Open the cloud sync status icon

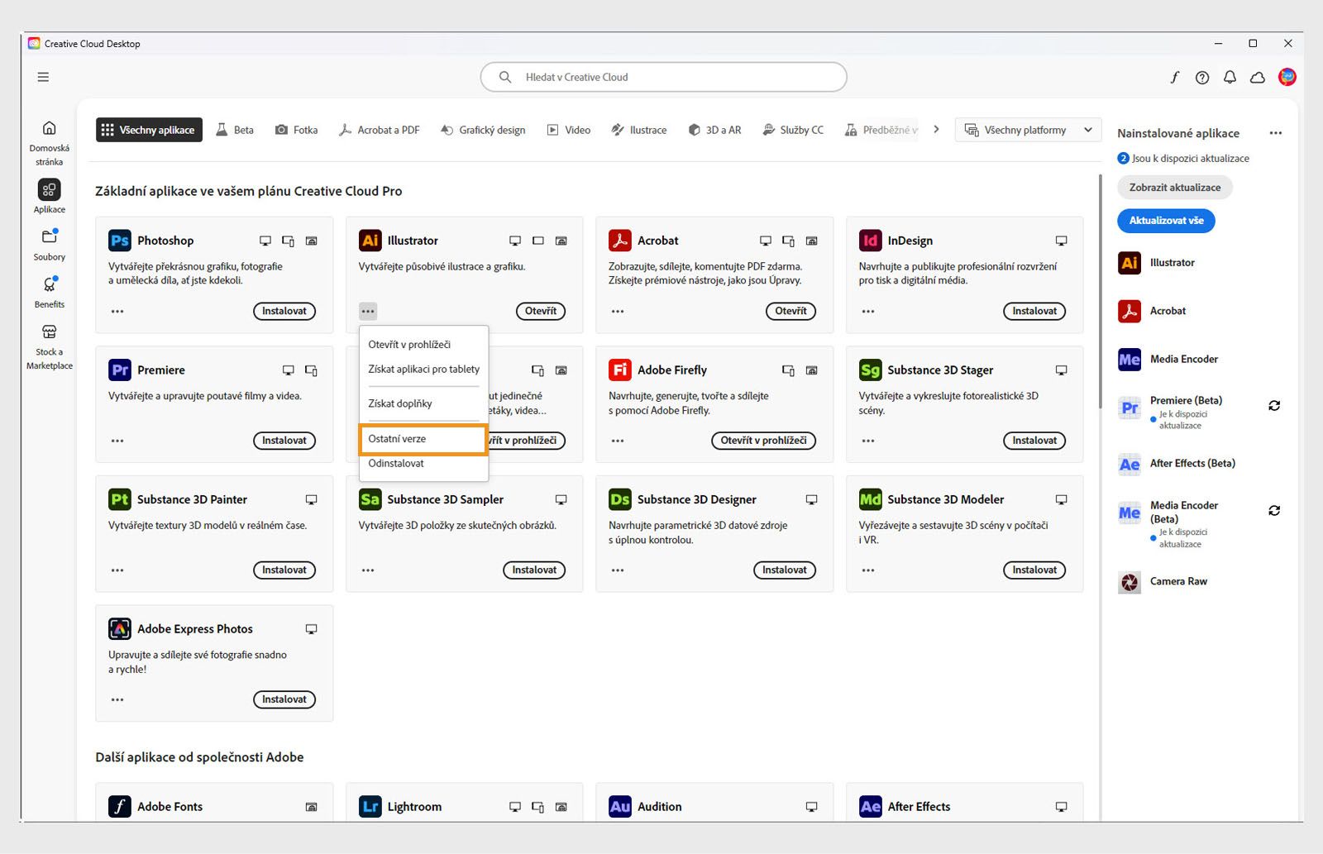1258,77
